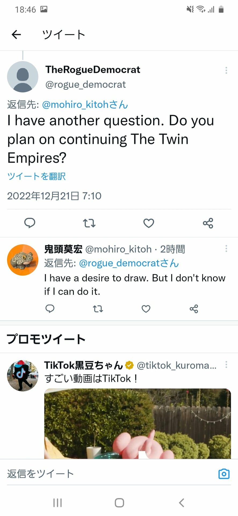
Task: Tap the back arrow in header
Action: point(16,34)
